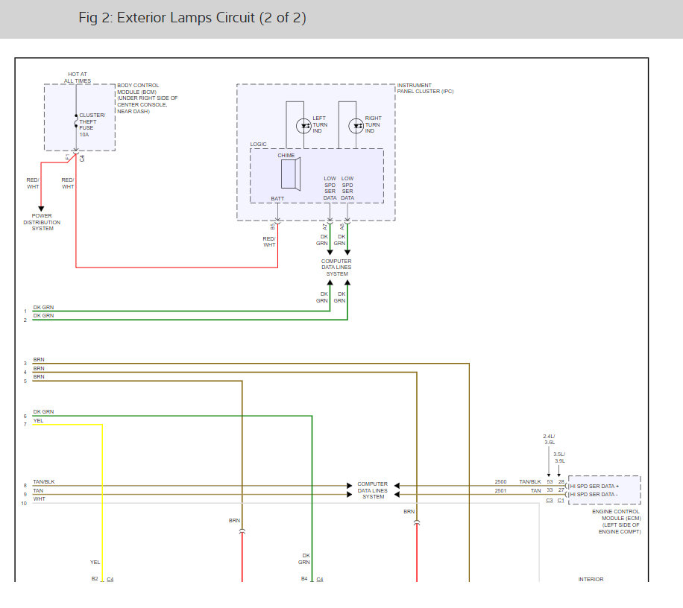This screenshot has width=683, height=608.
Task: Click the 'POWER DISTRIBUTION SYSTEM' label
Action: click(x=42, y=222)
